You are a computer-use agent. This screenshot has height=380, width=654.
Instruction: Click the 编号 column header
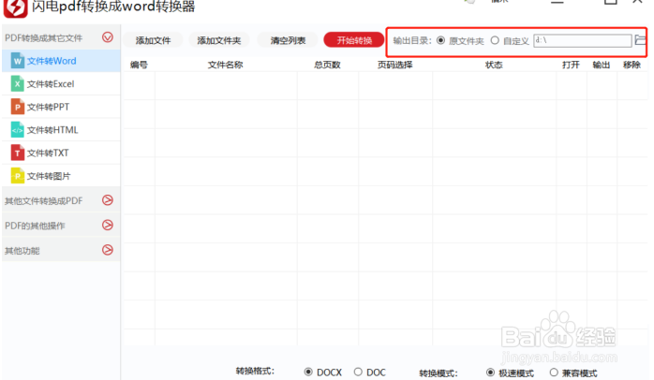point(139,65)
